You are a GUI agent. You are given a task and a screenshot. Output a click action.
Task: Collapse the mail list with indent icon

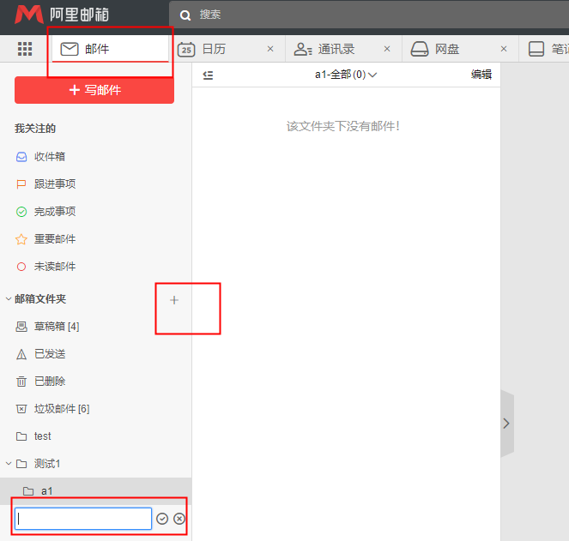(x=208, y=75)
